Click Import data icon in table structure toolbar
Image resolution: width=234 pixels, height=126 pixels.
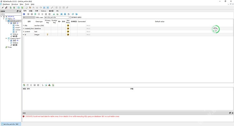tap(61, 14)
